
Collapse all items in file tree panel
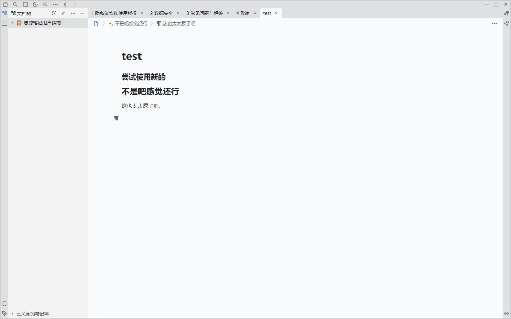(63, 13)
